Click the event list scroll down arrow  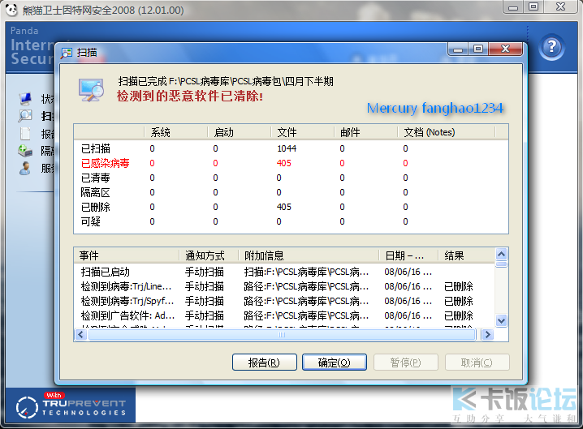click(501, 320)
